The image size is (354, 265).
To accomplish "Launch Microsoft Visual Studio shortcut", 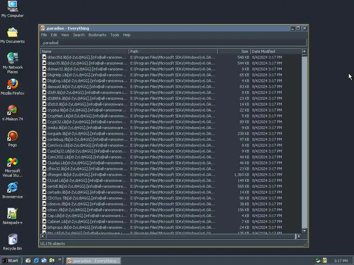I will point(12,167).
